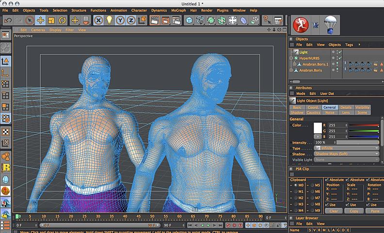This screenshot has width=384, height=233.
Task: Open the HyperNURBS generator icon
Action: [210, 20]
